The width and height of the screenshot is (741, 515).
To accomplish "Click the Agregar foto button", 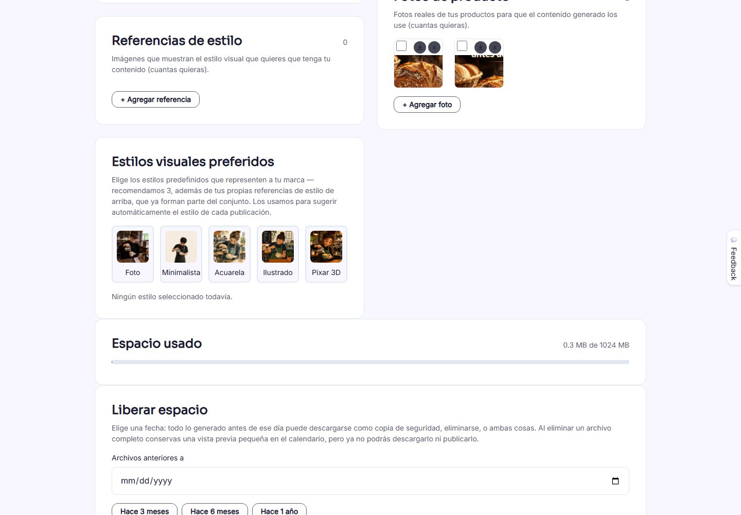I will pos(427,105).
